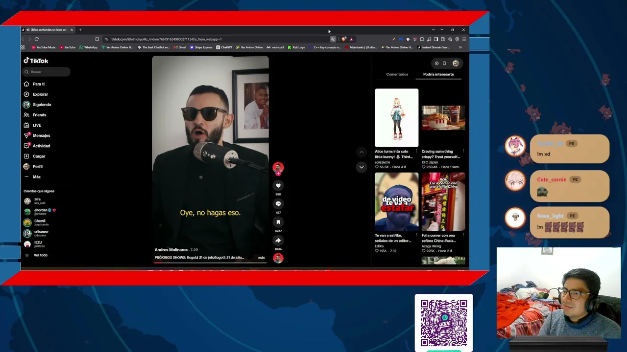Open the viejita China video thumbnail
The height and width of the screenshot is (352, 627).
coord(443,202)
